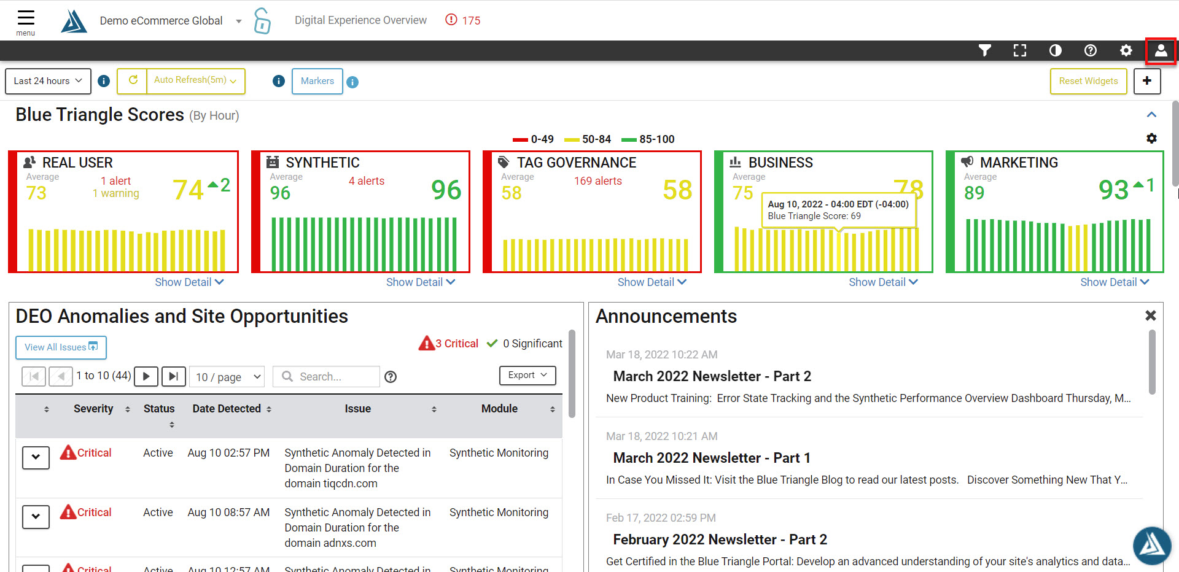Toggle fullscreen mode icon

(x=1020, y=50)
